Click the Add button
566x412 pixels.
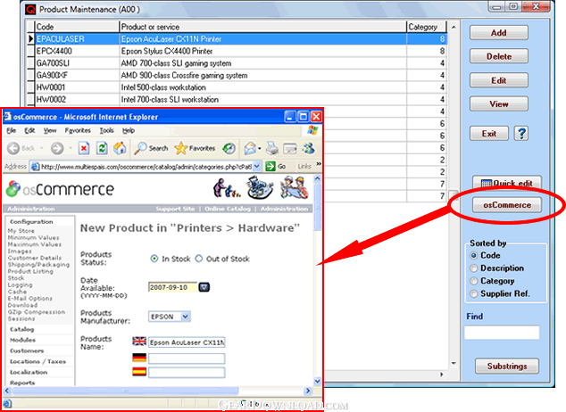tap(498, 33)
